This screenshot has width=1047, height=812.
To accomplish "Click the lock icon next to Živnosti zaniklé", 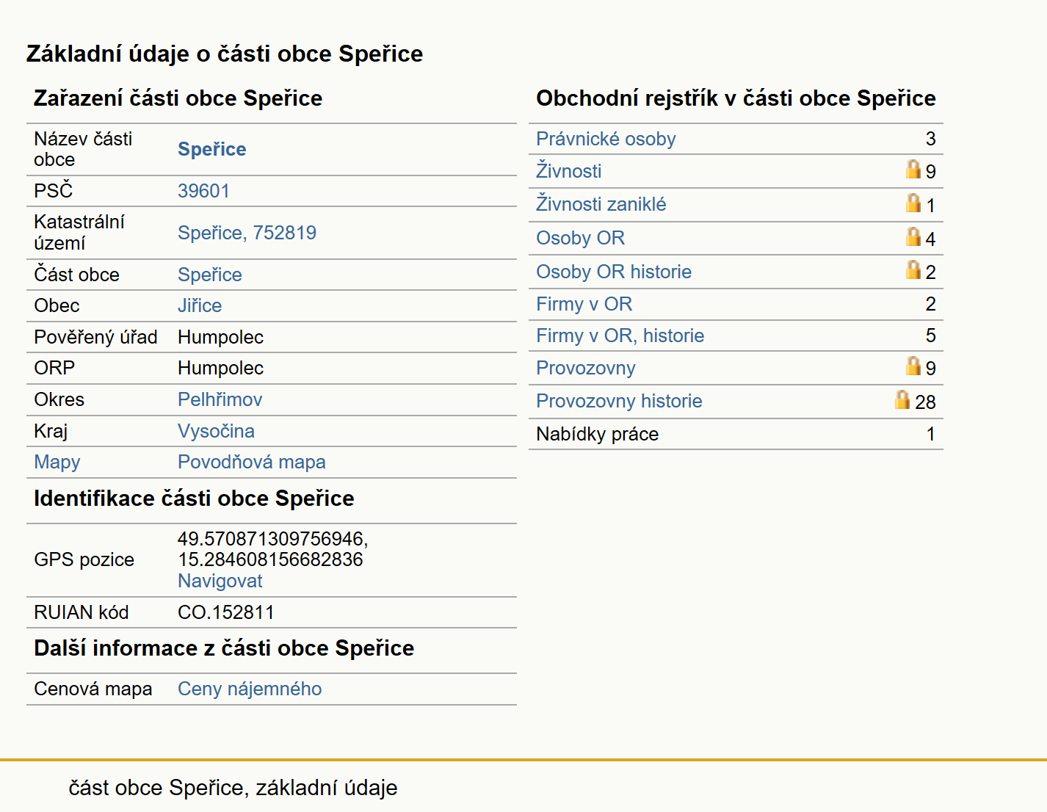I will (x=913, y=203).
